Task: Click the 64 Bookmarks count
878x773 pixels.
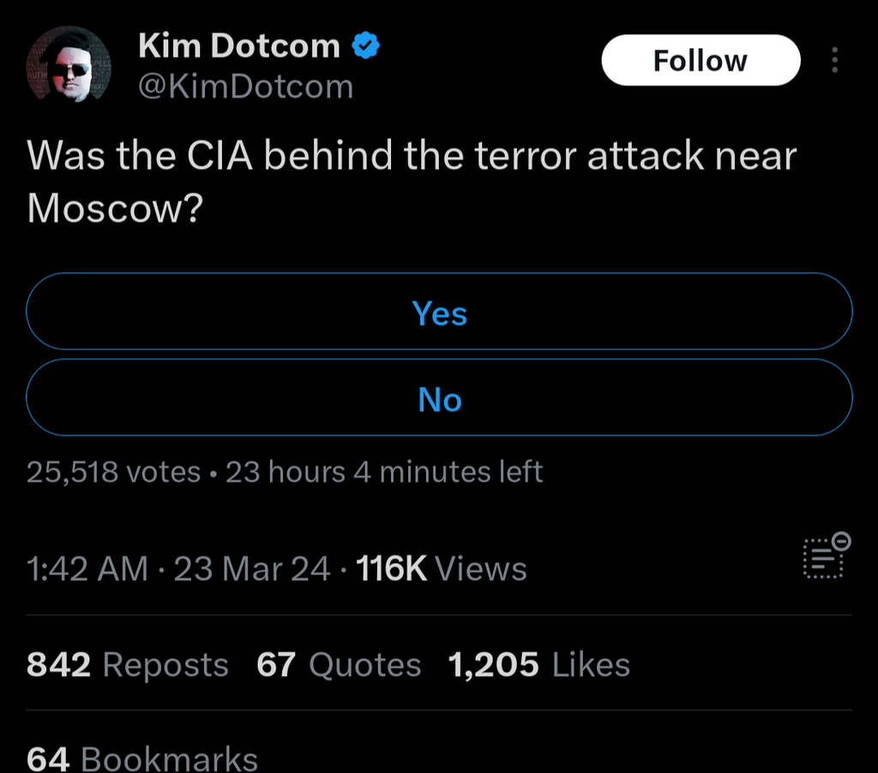Action: click(x=142, y=758)
